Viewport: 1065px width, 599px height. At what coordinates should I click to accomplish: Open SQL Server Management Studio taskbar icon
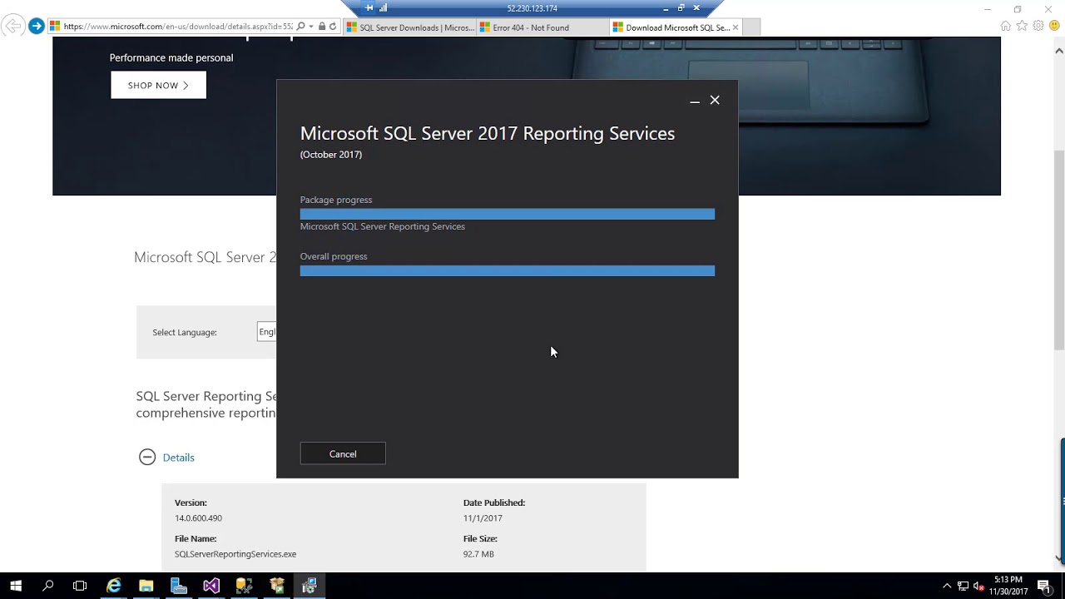pos(244,586)
